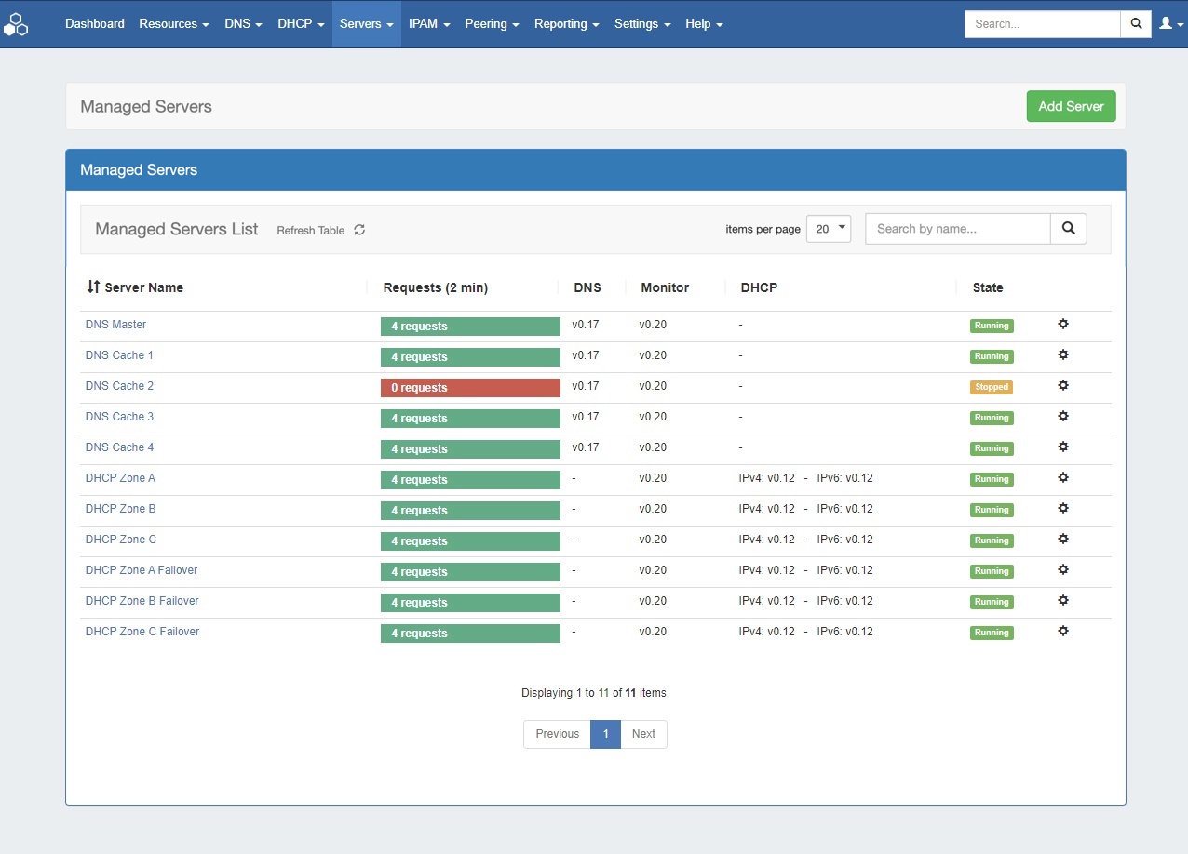Click the Refresh Table icon

pos(359,230)
